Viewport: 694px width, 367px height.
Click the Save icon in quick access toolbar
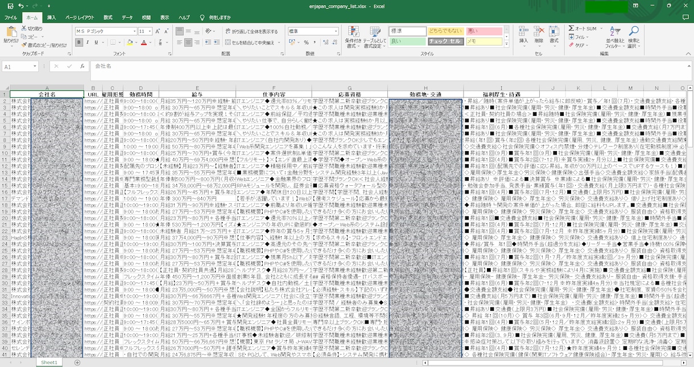coord(10,6)
